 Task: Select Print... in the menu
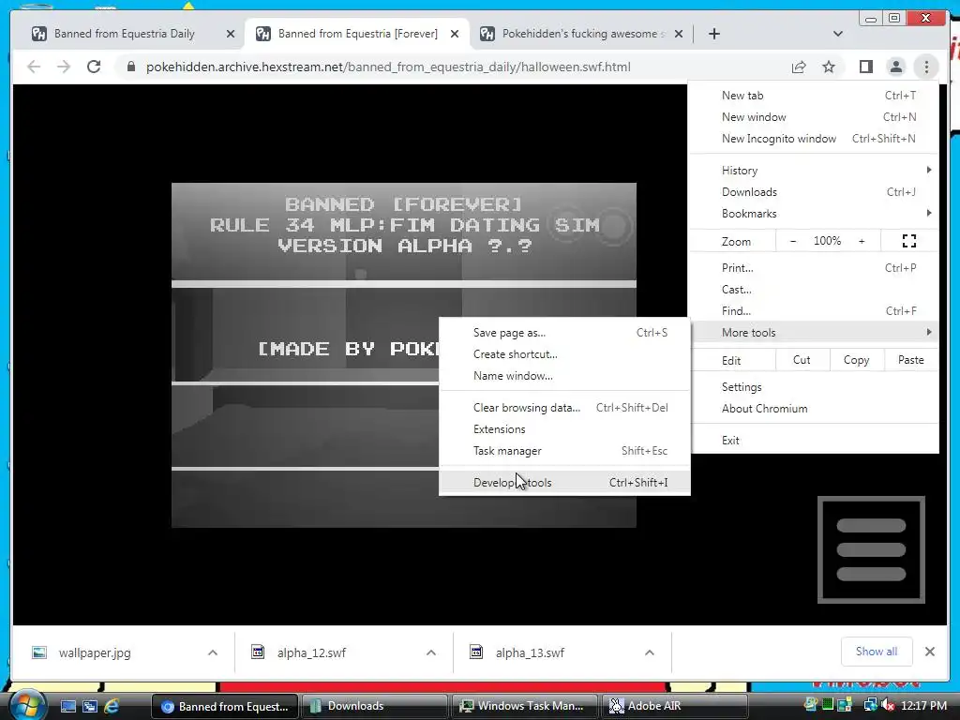(x=815, y=267)
